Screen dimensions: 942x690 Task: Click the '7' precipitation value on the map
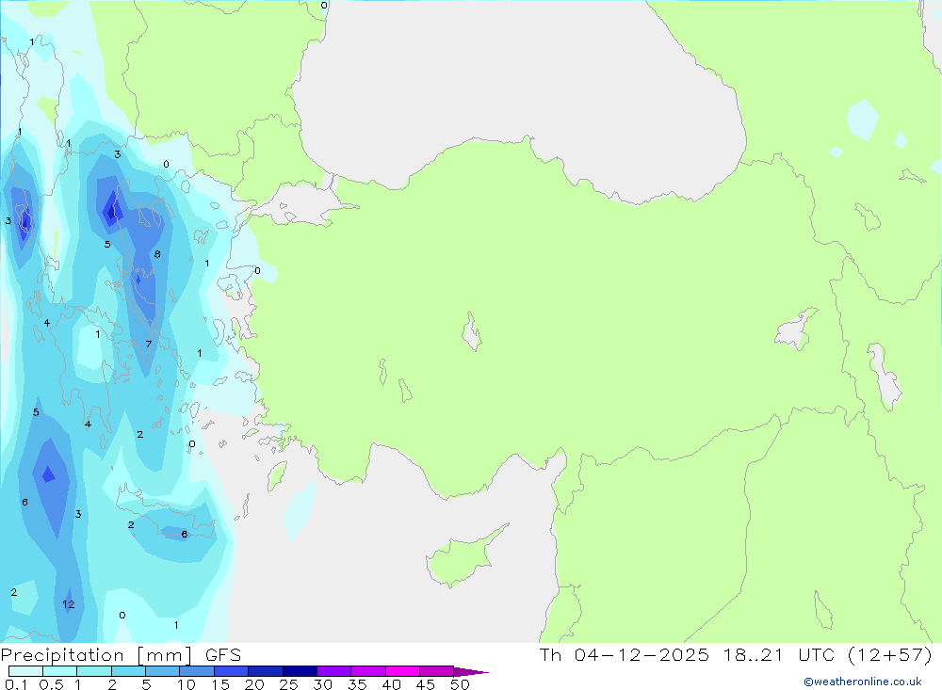[149, 345]
